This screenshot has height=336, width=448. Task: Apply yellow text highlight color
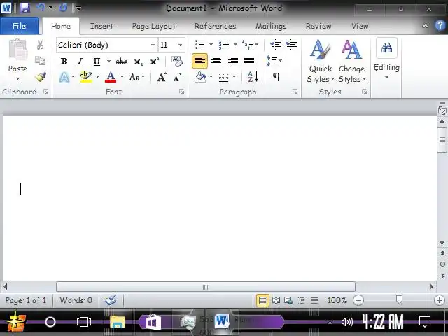[85, 77]
